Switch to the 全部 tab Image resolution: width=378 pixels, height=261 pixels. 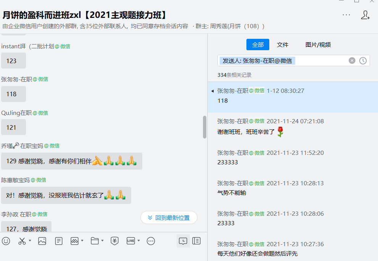tap(258, 45)
